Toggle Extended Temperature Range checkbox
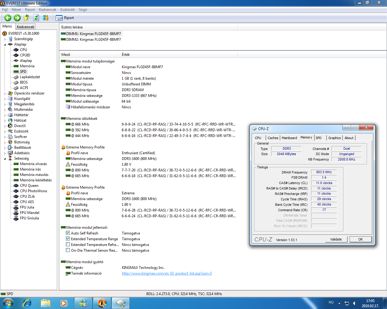Viewport: 387px width, 309px height. click(x=68, y=239)
